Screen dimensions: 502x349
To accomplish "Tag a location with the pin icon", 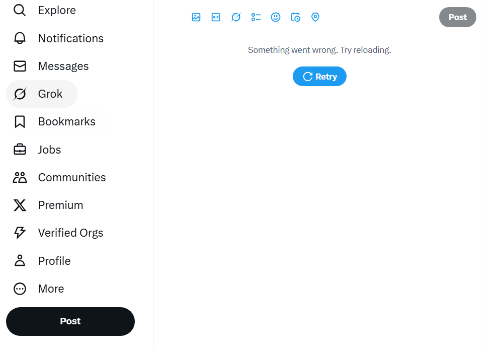I will pos(315,17).
